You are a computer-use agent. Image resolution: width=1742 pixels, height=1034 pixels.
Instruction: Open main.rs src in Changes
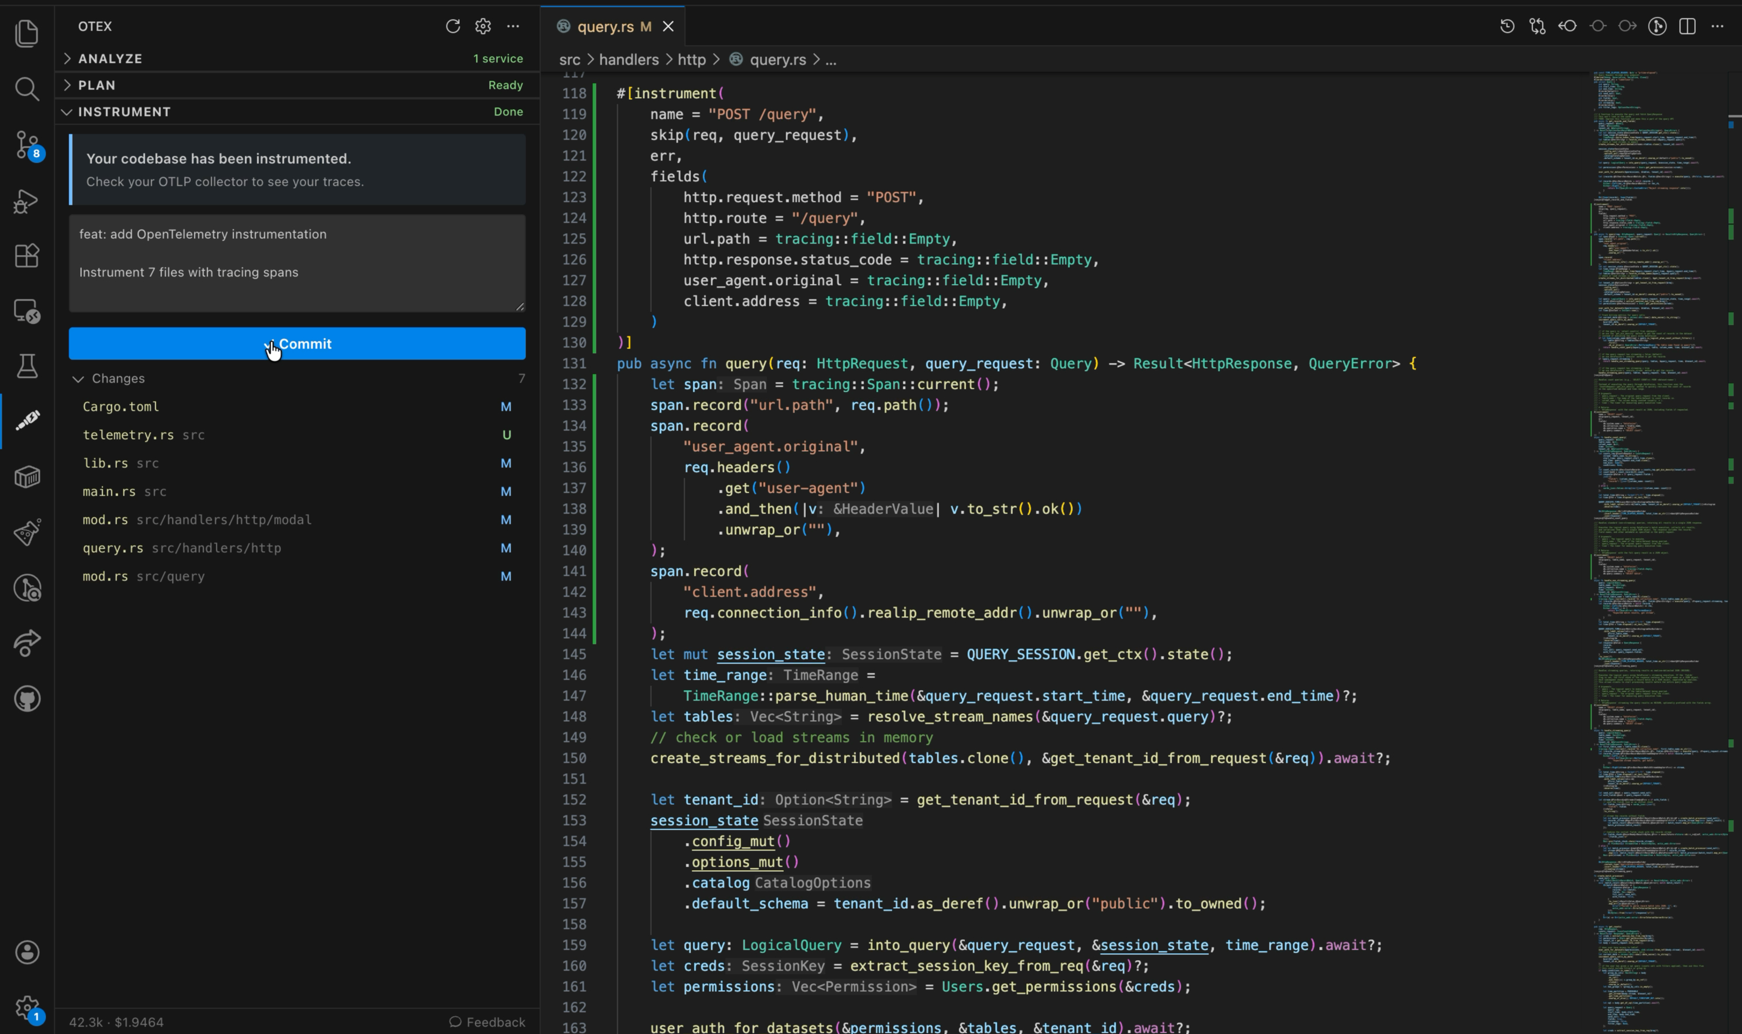tap(296, 491)
